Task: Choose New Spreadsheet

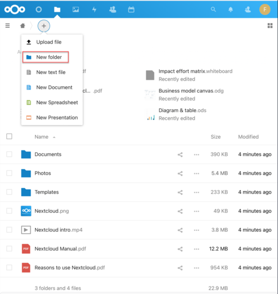Action: [x=52, y=102]
